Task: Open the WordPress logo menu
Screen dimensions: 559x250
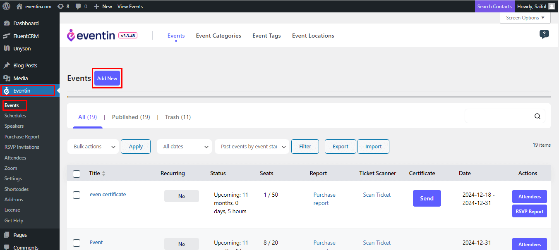Action: [6, 6]
